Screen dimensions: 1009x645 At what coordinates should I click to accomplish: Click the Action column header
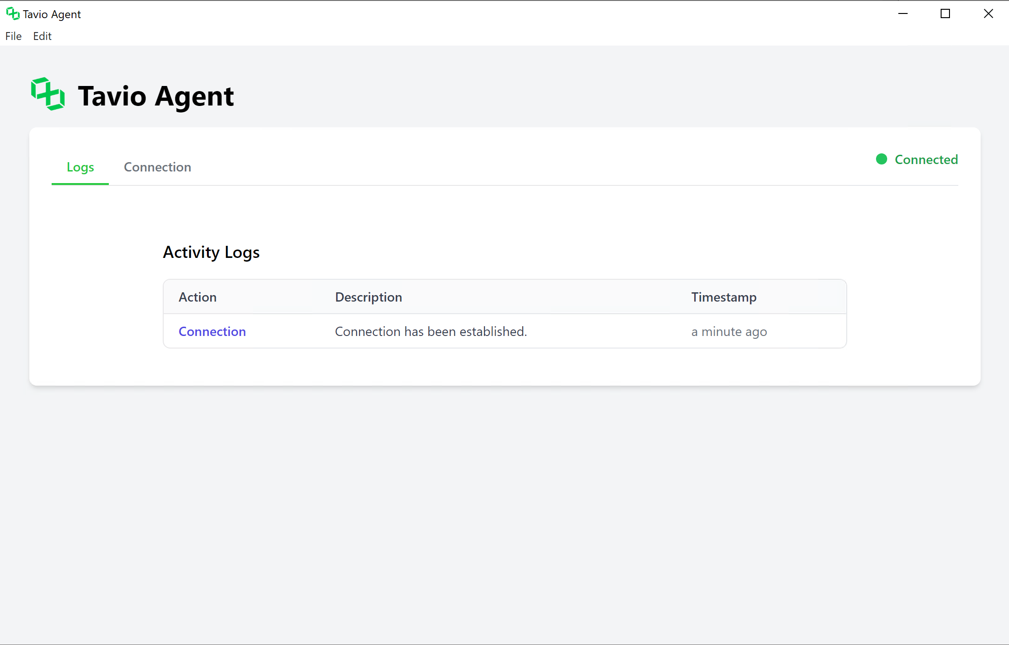coord(198,297)
